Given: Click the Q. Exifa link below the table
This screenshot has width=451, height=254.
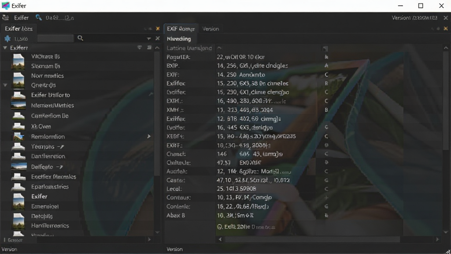Looking at the screenshot, I should 246,227.
